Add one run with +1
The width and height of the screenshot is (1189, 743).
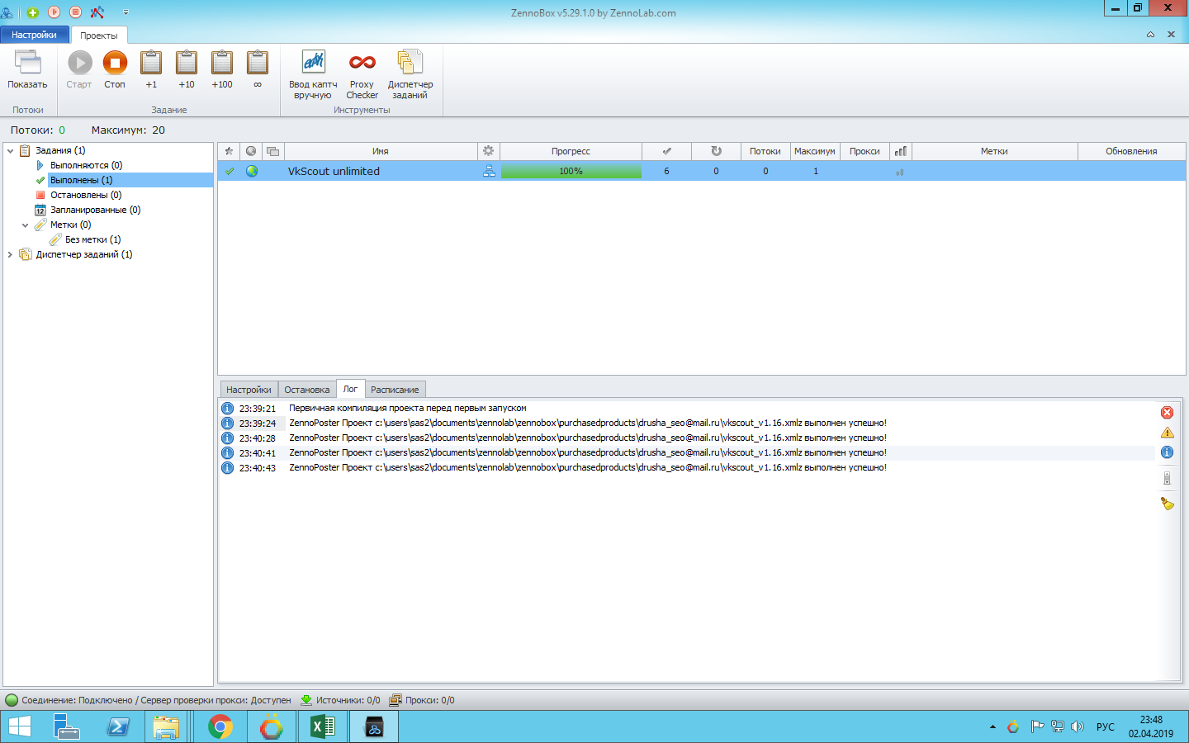tap(151, 69)
